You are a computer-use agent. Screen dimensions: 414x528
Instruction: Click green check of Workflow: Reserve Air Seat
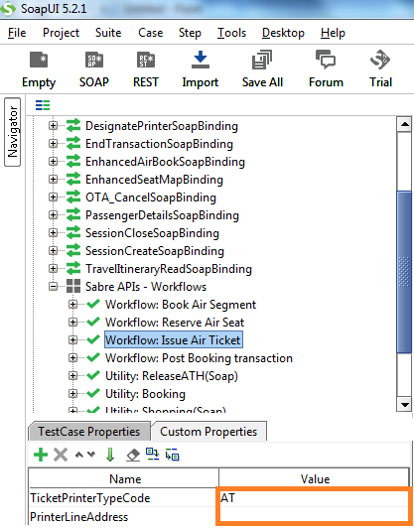93,322
